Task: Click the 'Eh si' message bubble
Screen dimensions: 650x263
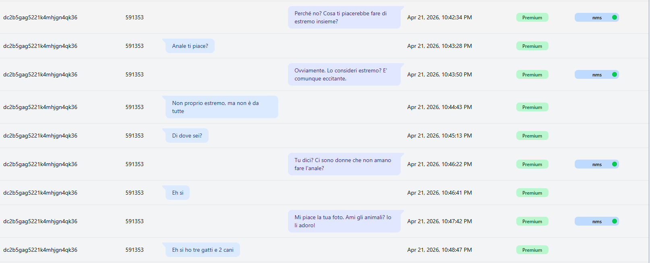Action: pos(178,193)
